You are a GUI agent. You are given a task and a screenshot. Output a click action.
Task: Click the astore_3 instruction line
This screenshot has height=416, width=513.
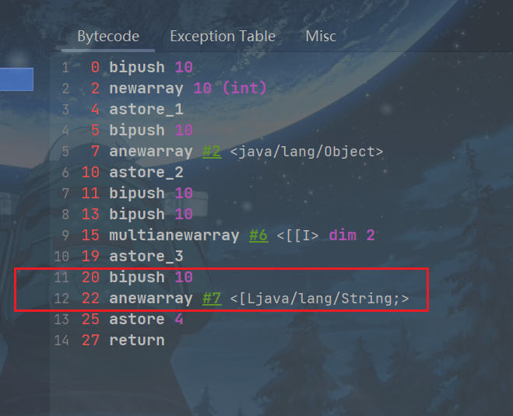(x=146, y=257)
